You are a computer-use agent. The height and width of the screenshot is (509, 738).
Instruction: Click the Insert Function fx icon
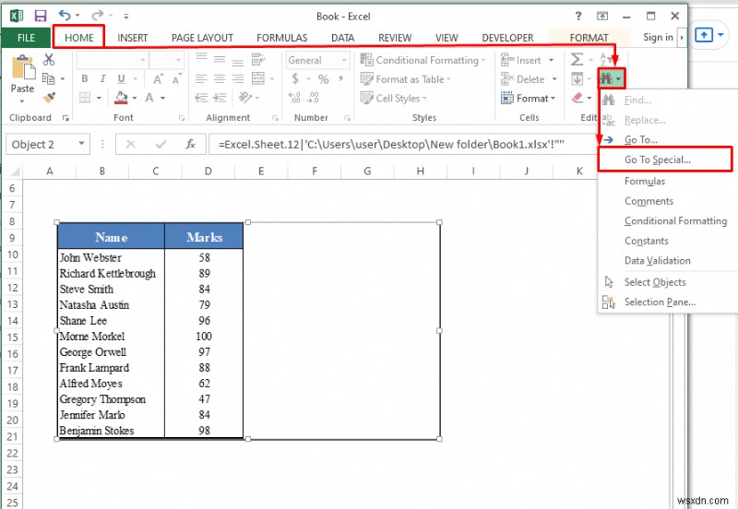click(x=191, y=144)
